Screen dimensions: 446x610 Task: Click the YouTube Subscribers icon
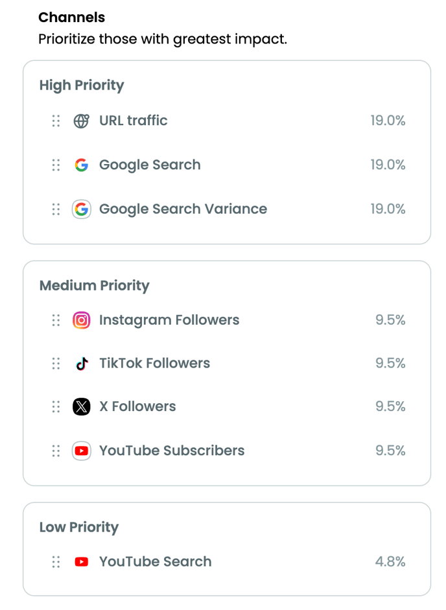click(81, 451)
